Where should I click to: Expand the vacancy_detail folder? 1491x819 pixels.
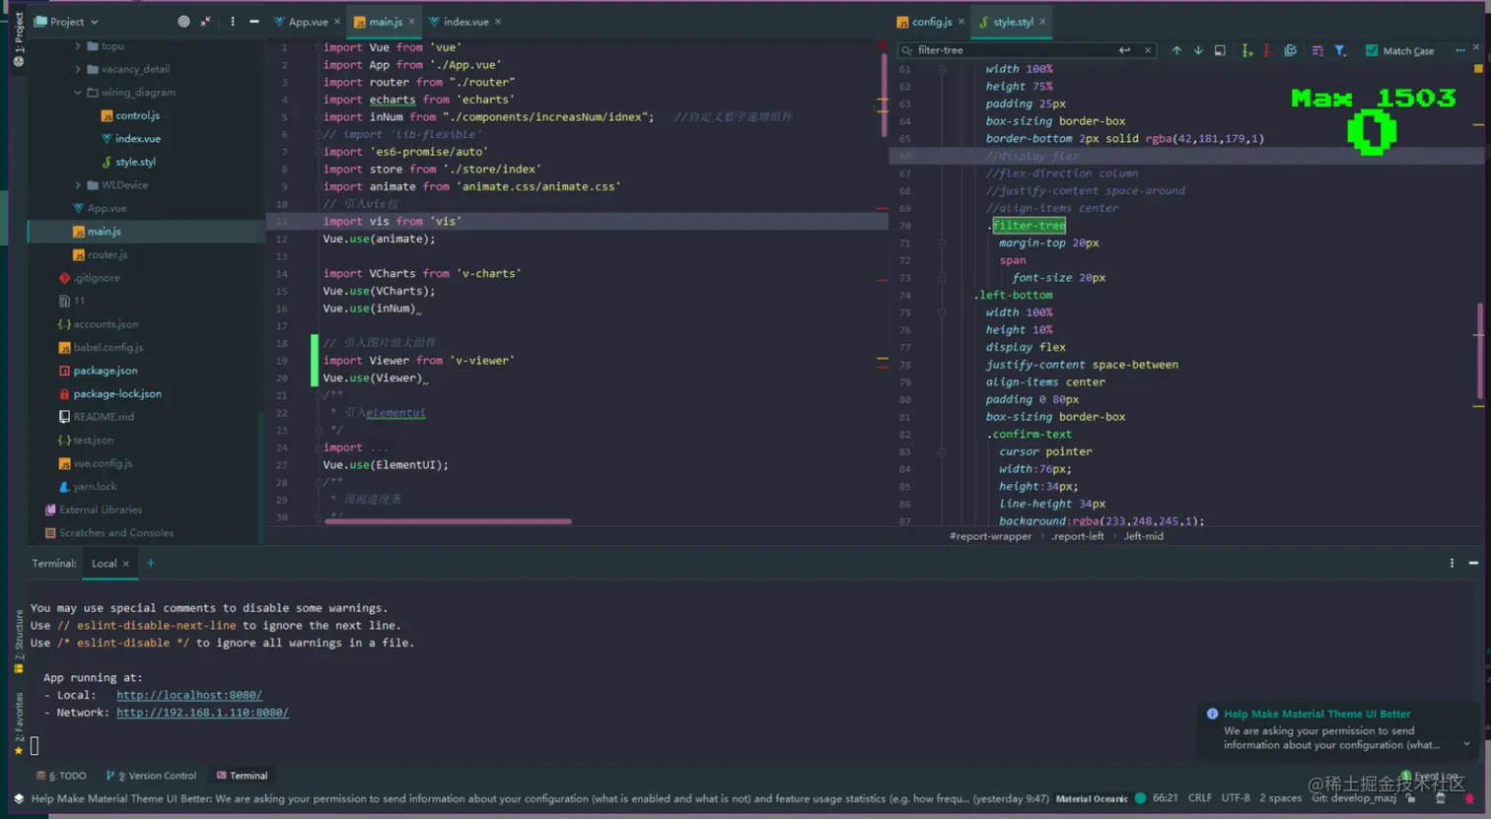(x=78, y=69)
